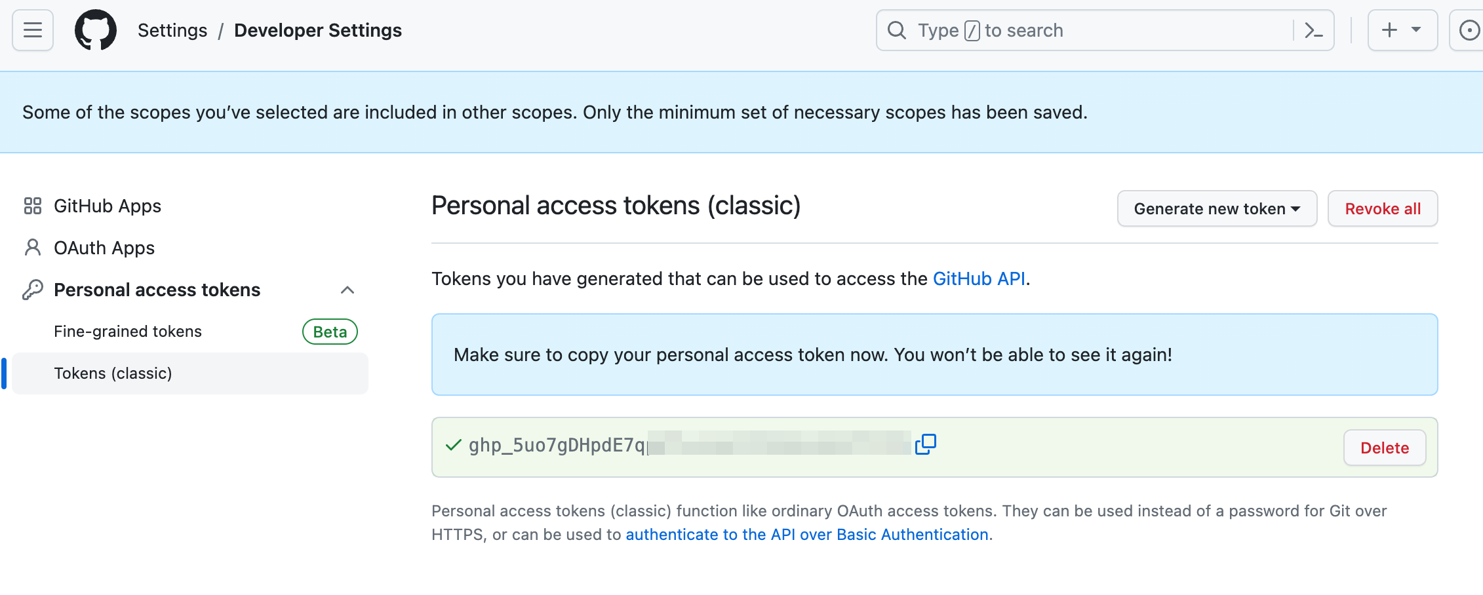The image size is (1483, 595).
Task: Open authenticate to the API over Basic Authentication link
Action: (807, 535)
